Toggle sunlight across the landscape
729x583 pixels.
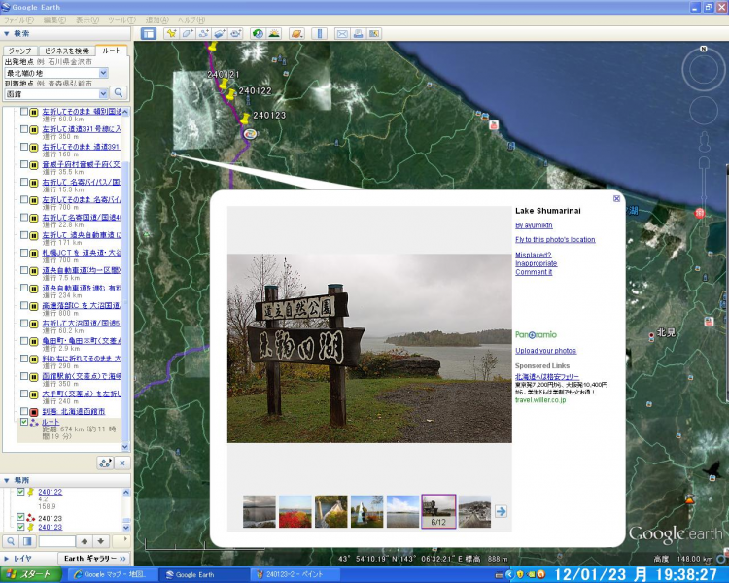click(x=274, y=33)
